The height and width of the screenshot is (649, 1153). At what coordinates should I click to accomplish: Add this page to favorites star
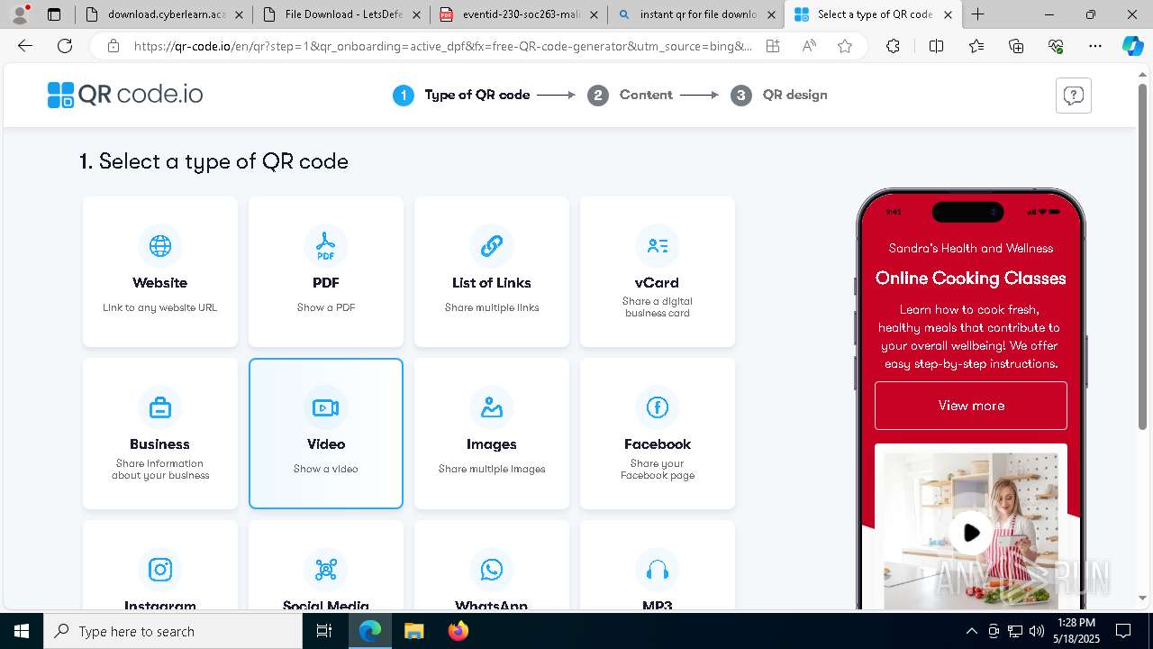844,46
